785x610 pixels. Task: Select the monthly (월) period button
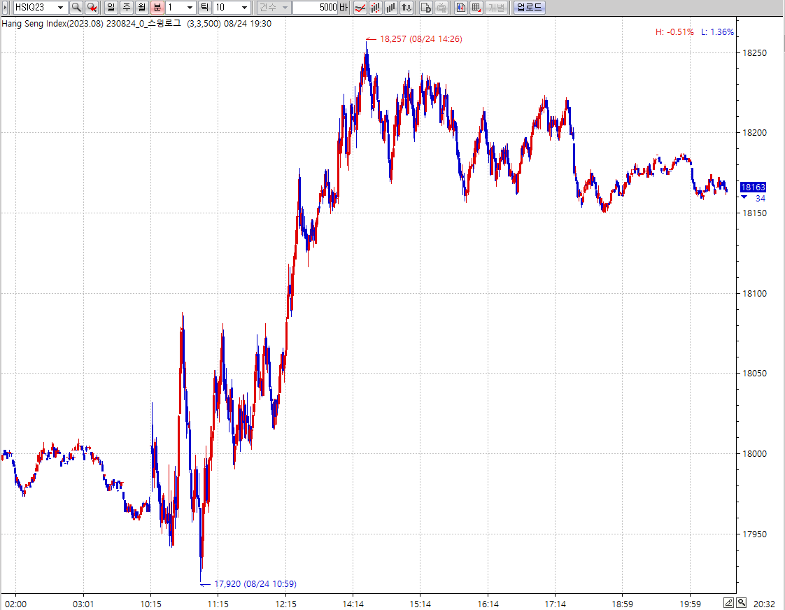point(142,8)
